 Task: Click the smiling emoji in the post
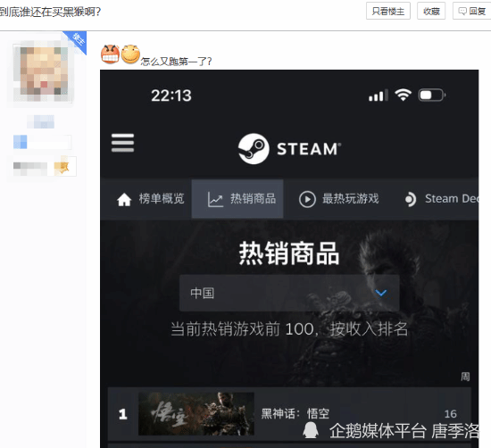[x=130, y=54]
